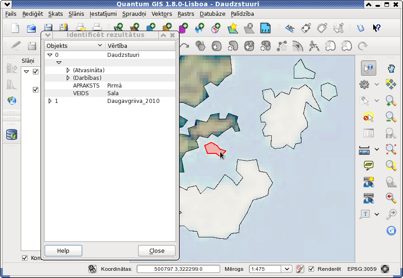Viewport: 403px width, 278px height.
Task: Add WFS layer with the red globe icon
Action: tap(216, 28)
